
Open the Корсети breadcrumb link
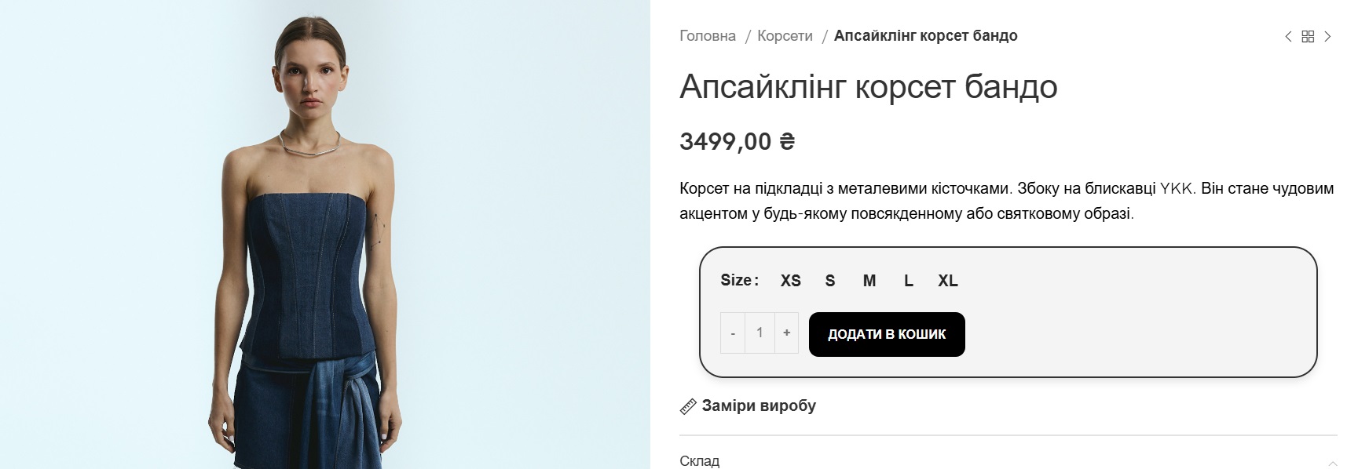tap(784, 35)
